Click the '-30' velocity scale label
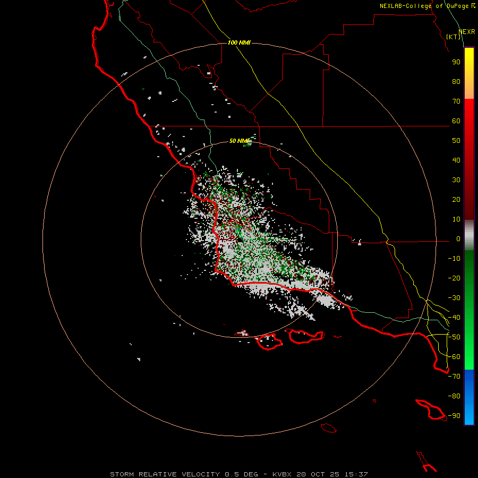Screen dimensions: 478x478 454,298
